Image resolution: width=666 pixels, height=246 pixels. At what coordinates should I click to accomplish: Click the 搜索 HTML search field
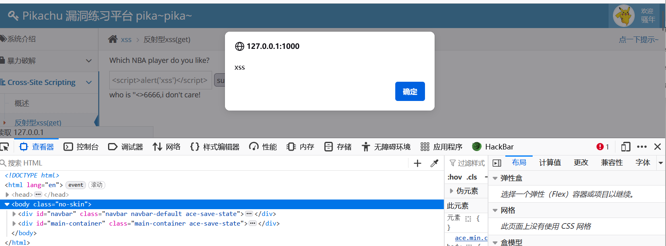point(204,163)
